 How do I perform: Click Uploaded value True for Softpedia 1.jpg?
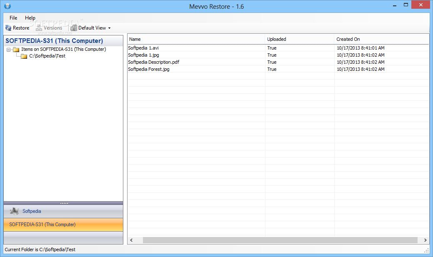(272, 55)
